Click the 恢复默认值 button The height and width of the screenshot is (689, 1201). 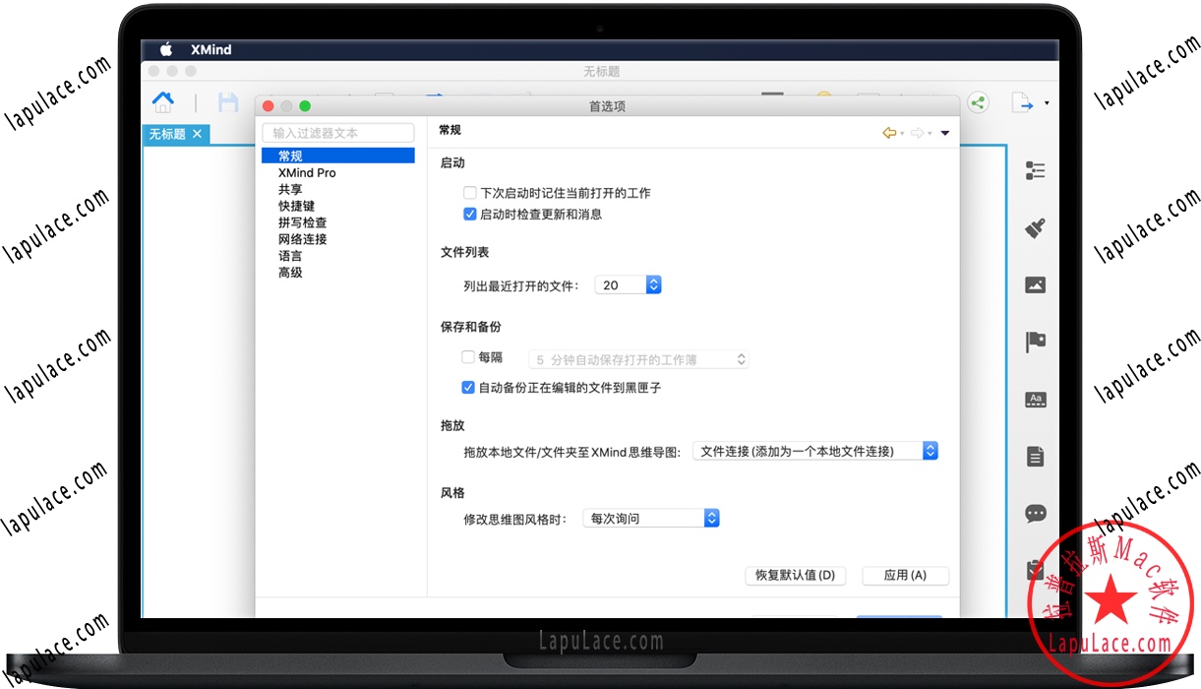point(795,576)
